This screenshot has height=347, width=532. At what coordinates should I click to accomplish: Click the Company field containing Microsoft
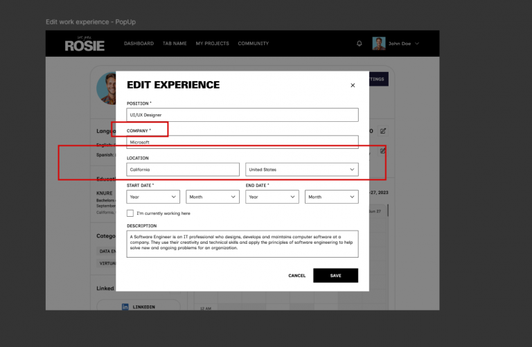click(x=242, y=142)
